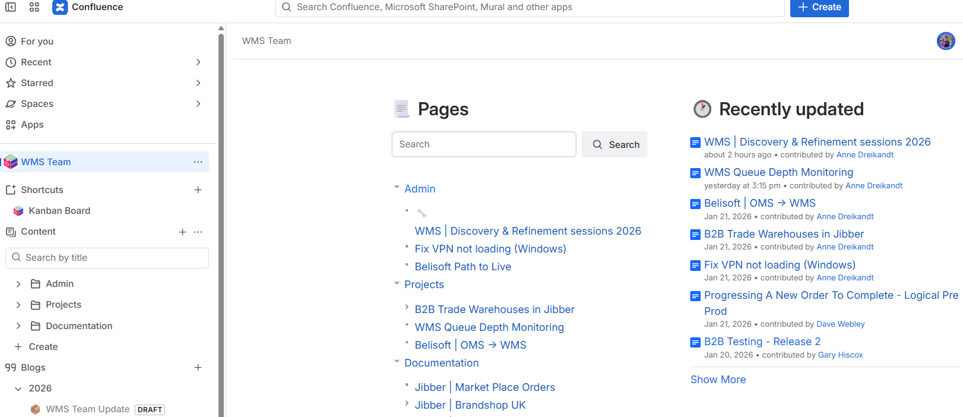Click page icon beside Fix VPN recently updated
This screenshot has height=417, width=963.
(695, 266)
